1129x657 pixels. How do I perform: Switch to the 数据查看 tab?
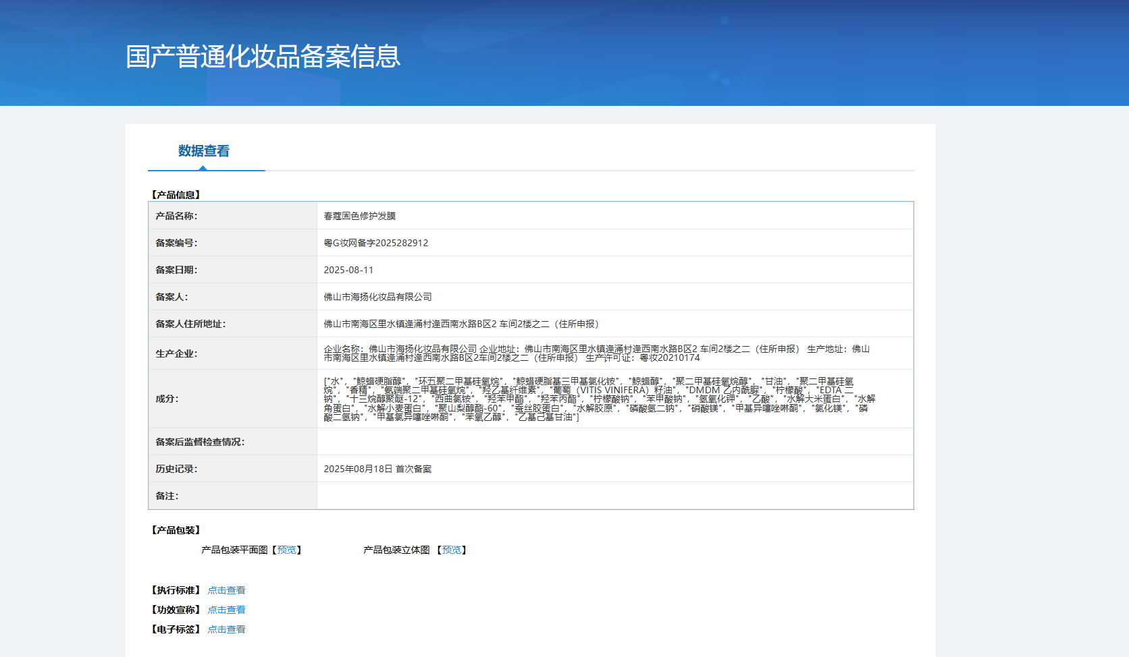pos(203,151)
